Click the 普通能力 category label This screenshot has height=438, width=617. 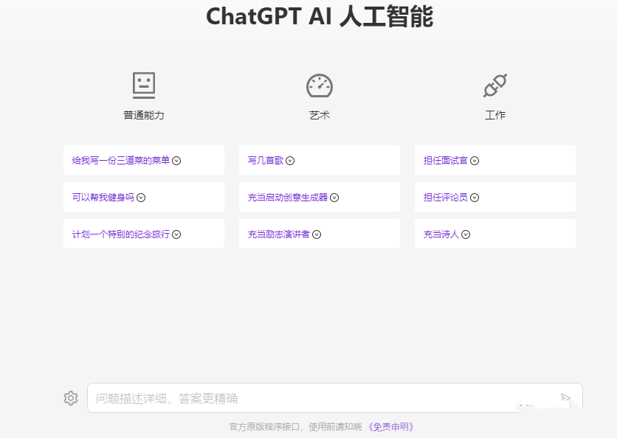(x=144, y=115)
